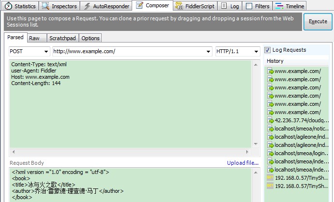
Task: Click the Content-Type: text/xml header line
Action: tap(39, 64)
